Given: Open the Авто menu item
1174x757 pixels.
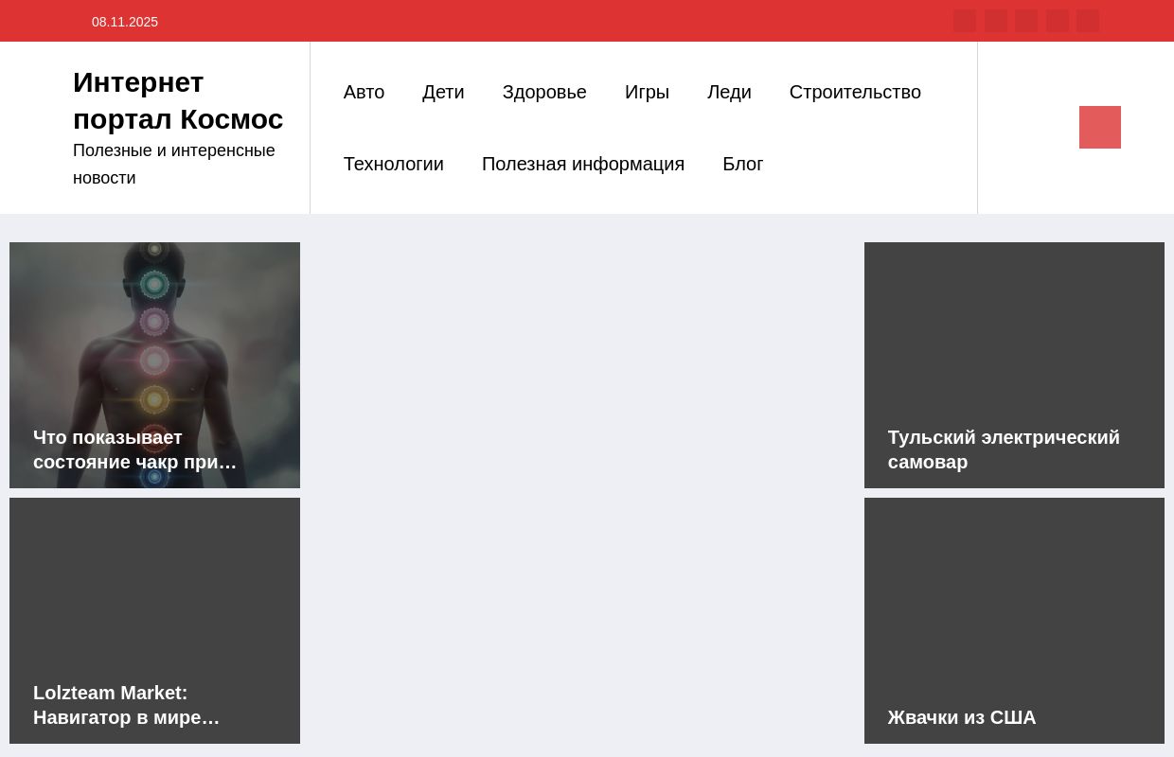Looking at the screenshot, I should pyautogui.click(x=364, y=92).
